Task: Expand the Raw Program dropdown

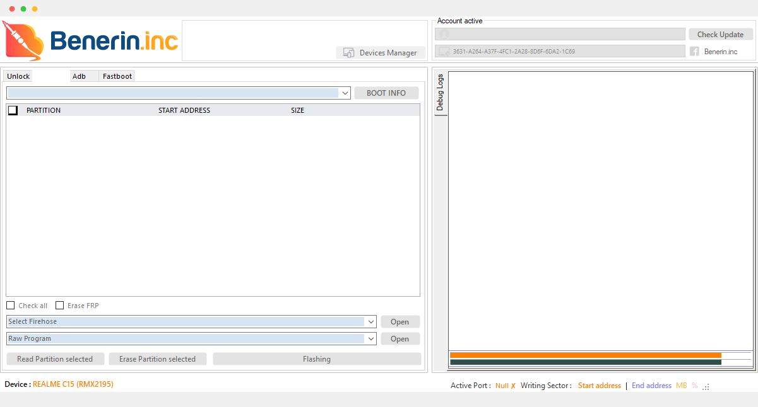Action: pos(370,338)
